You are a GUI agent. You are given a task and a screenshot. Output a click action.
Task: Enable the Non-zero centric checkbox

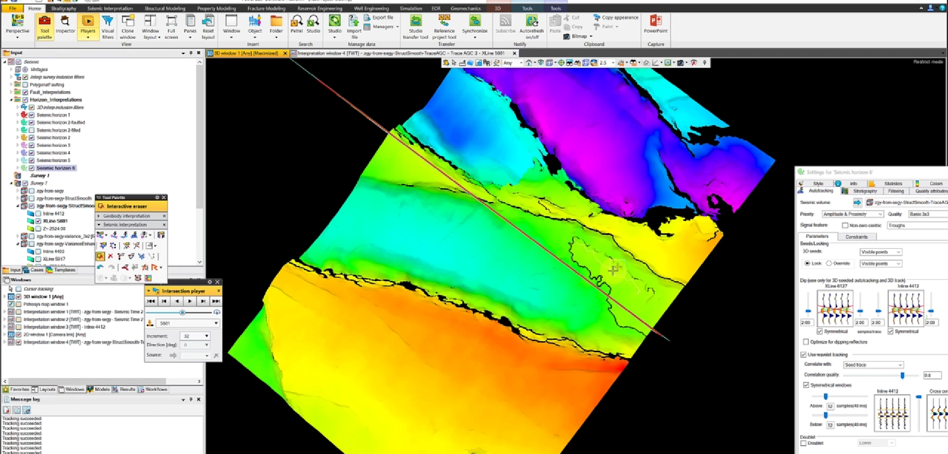pyautogui.click(x=845, y=225)
